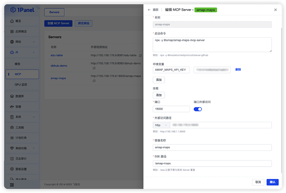Open the 概览 overview home icon
286x193 pixels.
coord(12,21)
